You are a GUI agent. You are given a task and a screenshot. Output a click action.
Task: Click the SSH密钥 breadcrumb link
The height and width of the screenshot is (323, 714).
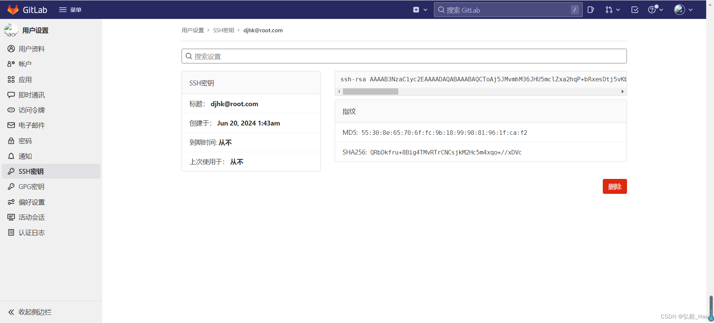[x=223, y=30]
